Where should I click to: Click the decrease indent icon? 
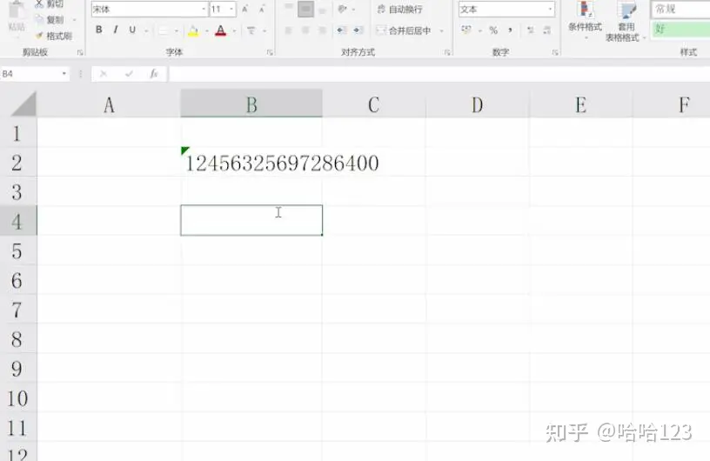pos(341,30)
